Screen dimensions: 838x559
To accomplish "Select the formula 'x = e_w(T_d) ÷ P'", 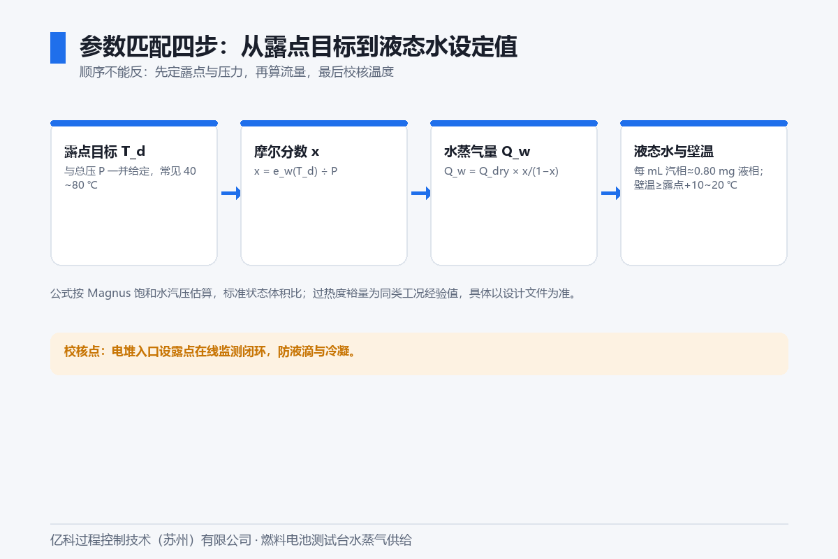I will (295, 171).
